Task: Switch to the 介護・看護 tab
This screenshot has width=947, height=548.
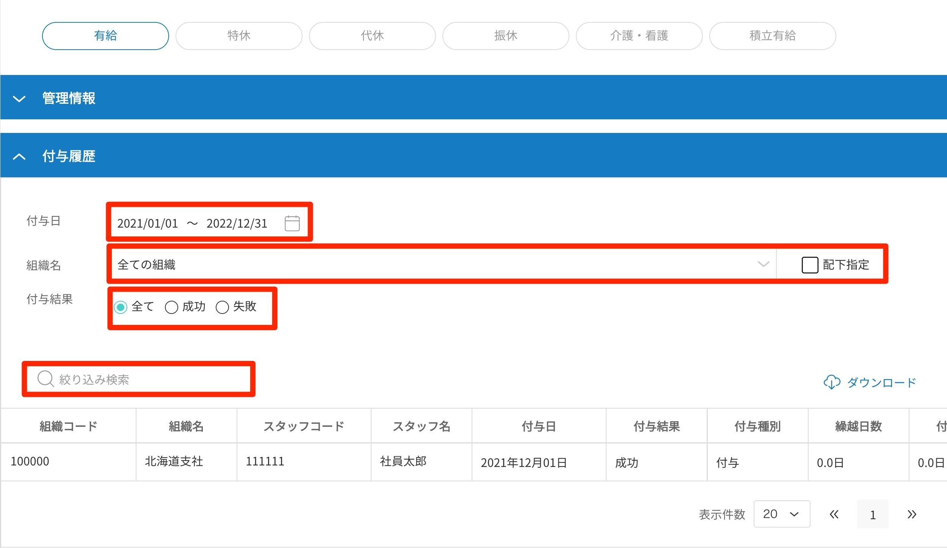Action: (639, 36)
